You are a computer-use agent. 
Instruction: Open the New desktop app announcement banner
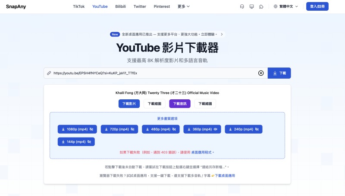point(167,34)
